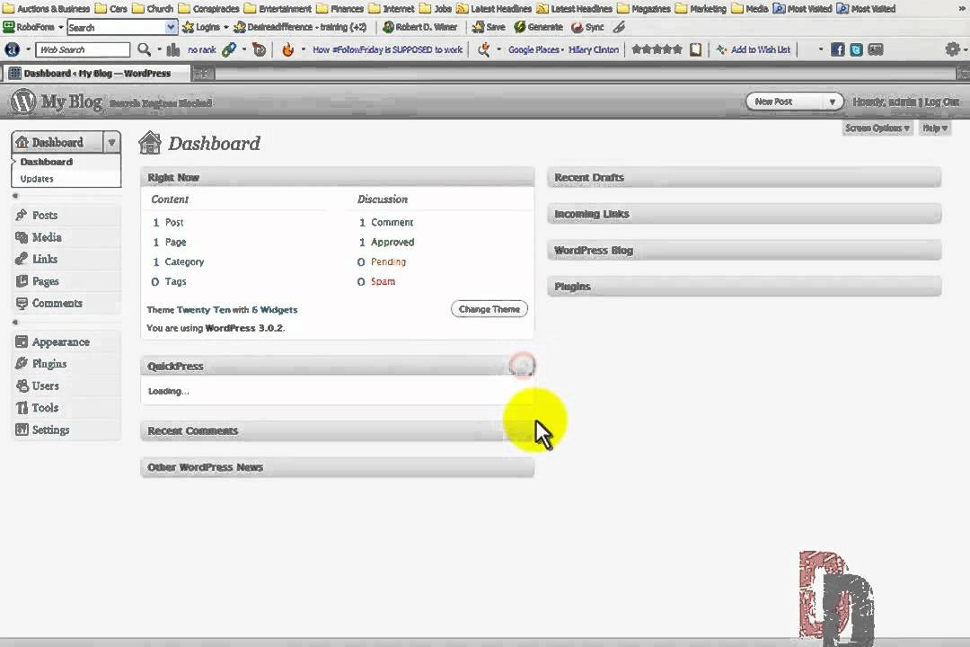Open the Users menu
The height and width of the screenshot is (647, 970).
click(x=45, y=386)
